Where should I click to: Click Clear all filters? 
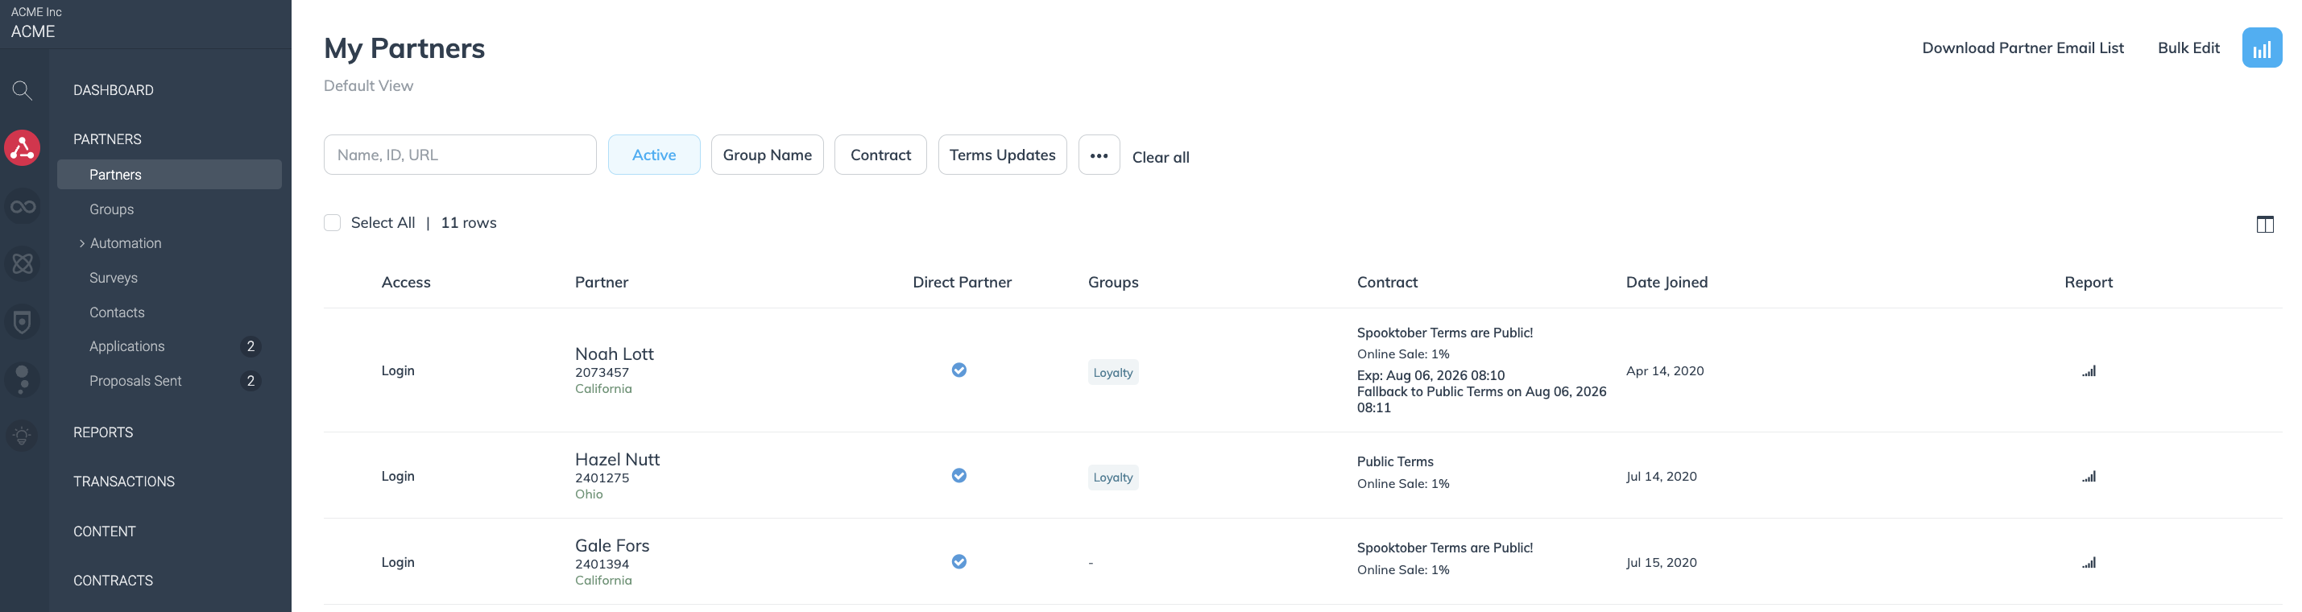coord(1160,157)
